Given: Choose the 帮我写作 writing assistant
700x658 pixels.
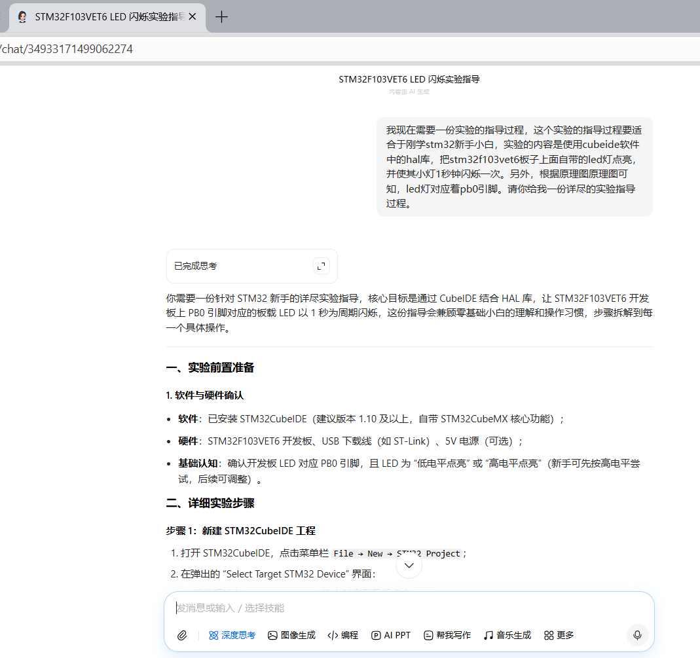Looking at the screenshot, I should pos(447,635).
